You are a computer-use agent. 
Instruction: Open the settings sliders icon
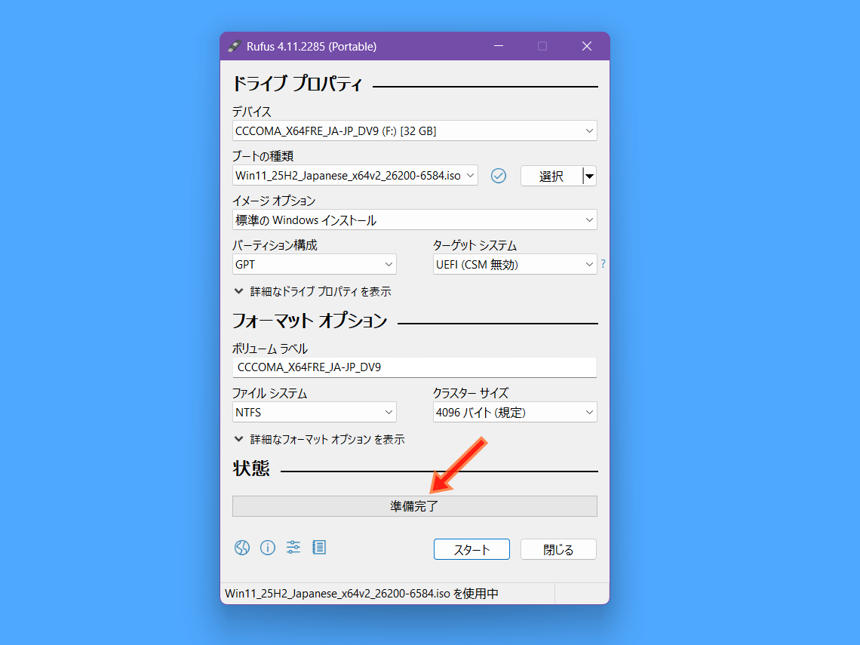pos(293,548)
